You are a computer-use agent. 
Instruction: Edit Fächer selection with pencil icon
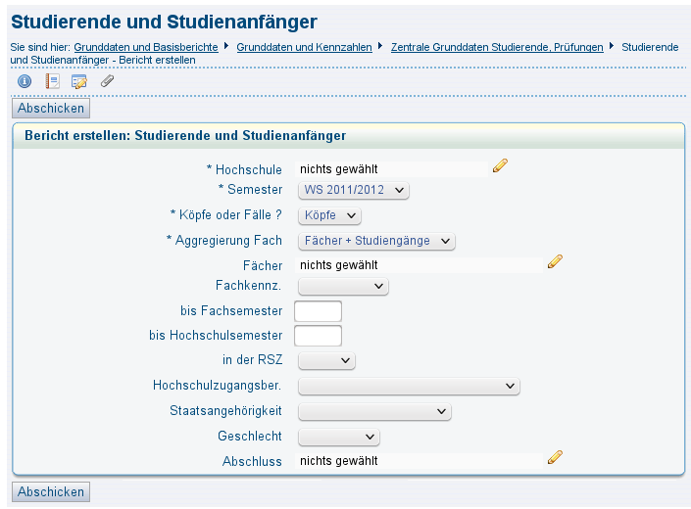(x=556, y=261)
